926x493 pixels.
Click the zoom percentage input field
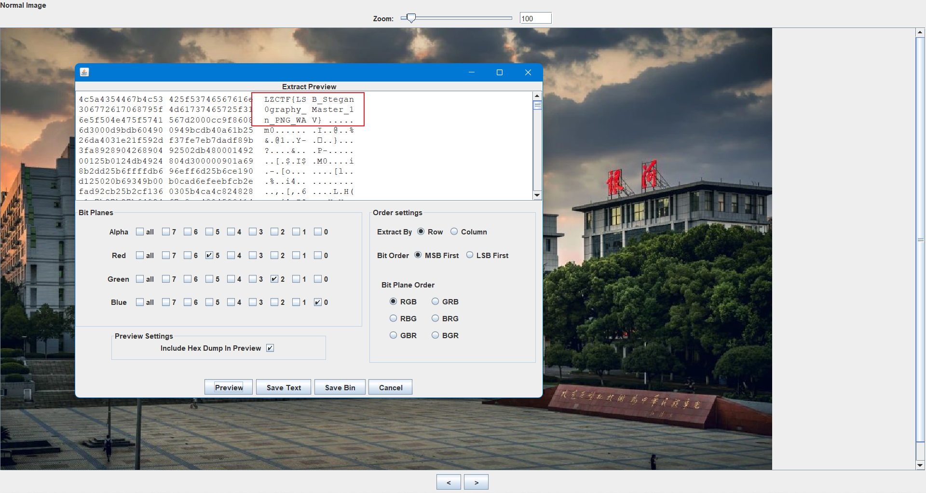click(x=535, y=18)
